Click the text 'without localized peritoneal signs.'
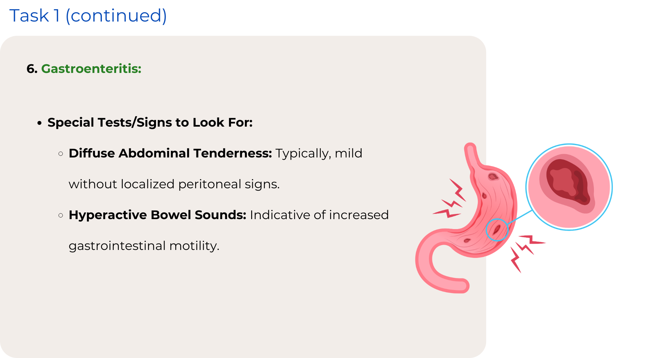657x358 pixels. [x=174, y=184]
